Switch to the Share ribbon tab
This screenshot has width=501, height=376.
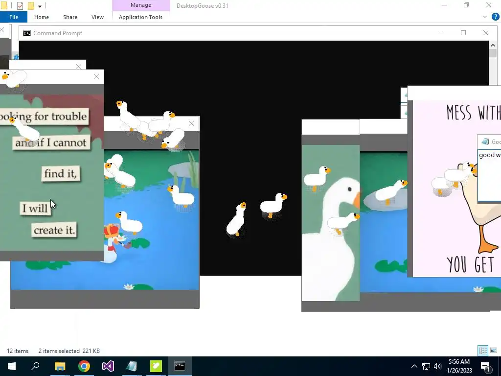70,17
